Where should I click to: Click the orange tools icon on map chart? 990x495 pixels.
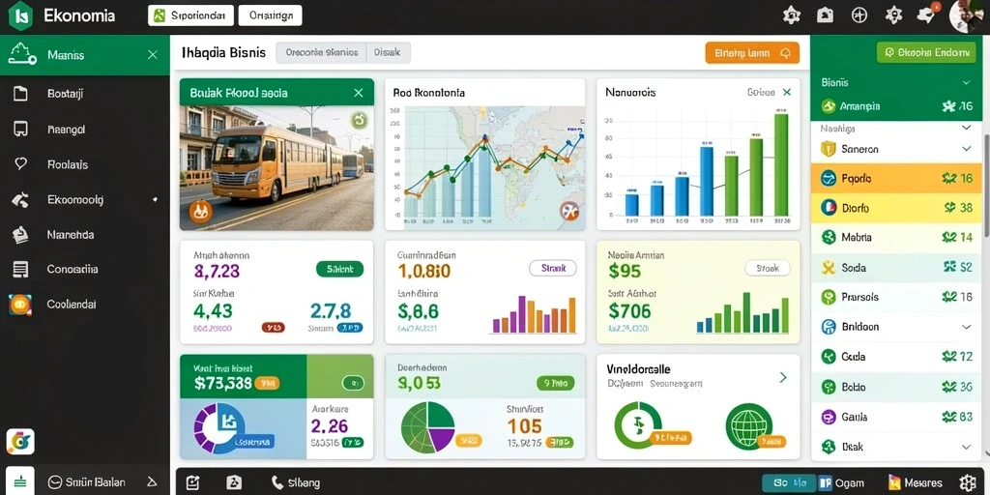[x=568, y=211]
